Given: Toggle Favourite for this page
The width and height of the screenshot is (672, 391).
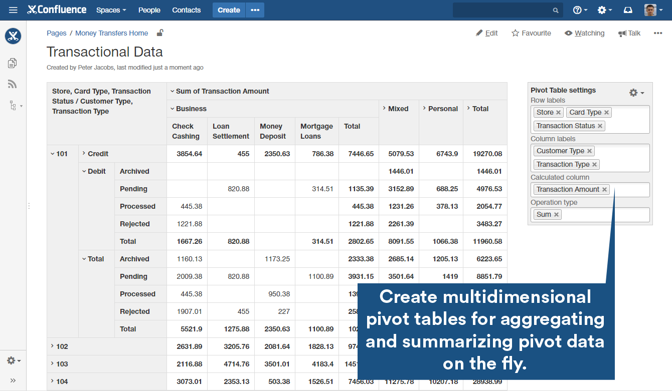Looking at the screenshot, I should (531, 33).
